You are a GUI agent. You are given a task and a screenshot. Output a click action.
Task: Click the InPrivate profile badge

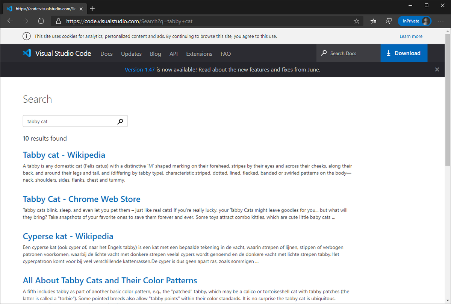415,21
